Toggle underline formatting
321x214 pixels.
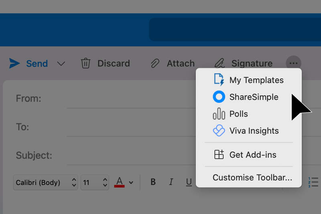pos(189,182)
